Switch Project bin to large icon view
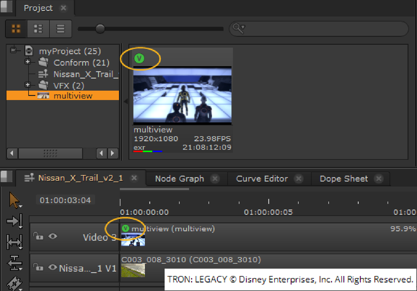417x291 pixels. [16, 29]
